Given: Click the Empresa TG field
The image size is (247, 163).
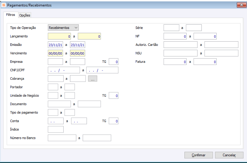Looking at the screenshot, I should (113, 62).
